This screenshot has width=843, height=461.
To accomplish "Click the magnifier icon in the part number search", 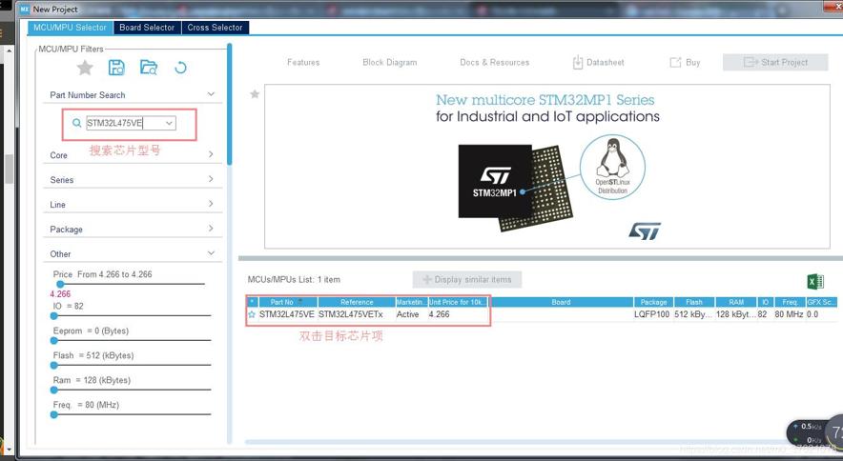I will (77, 123).
